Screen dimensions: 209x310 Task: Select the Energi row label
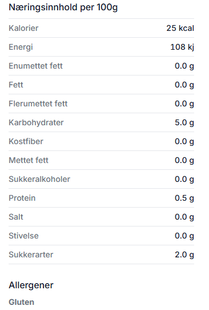pos(21,47)
